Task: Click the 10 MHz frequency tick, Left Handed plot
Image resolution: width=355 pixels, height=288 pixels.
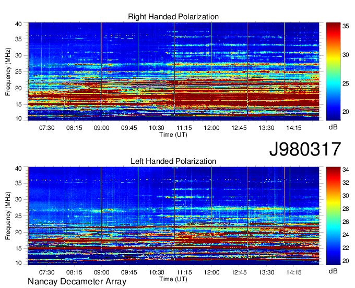Action: [x=18, y=263]
